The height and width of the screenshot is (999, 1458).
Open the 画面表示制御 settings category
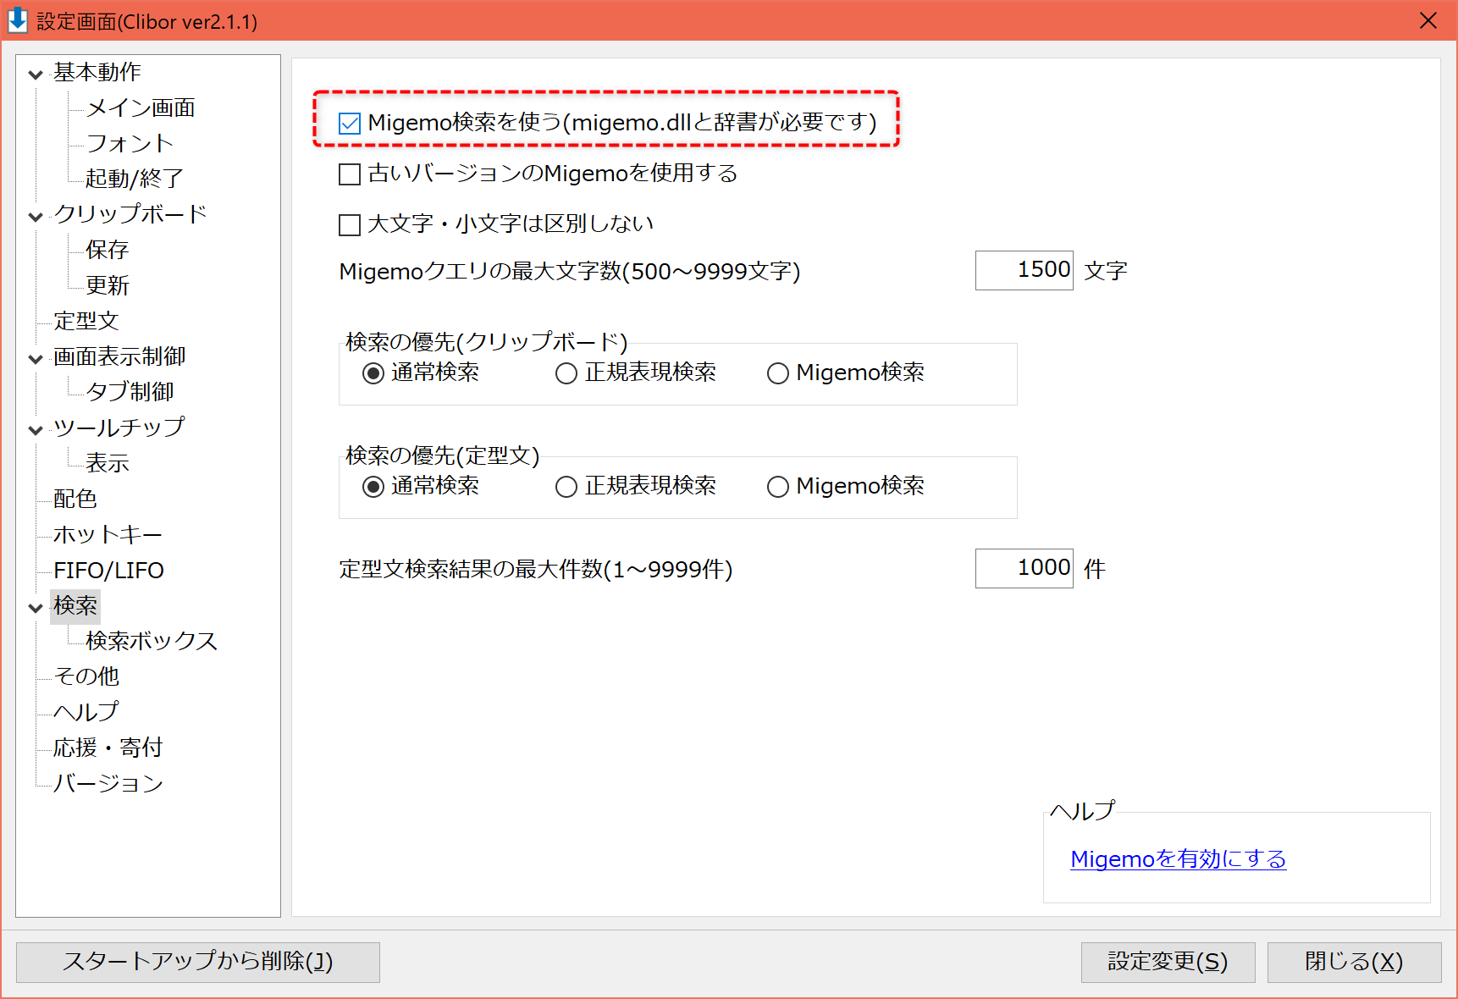point(119,356)
